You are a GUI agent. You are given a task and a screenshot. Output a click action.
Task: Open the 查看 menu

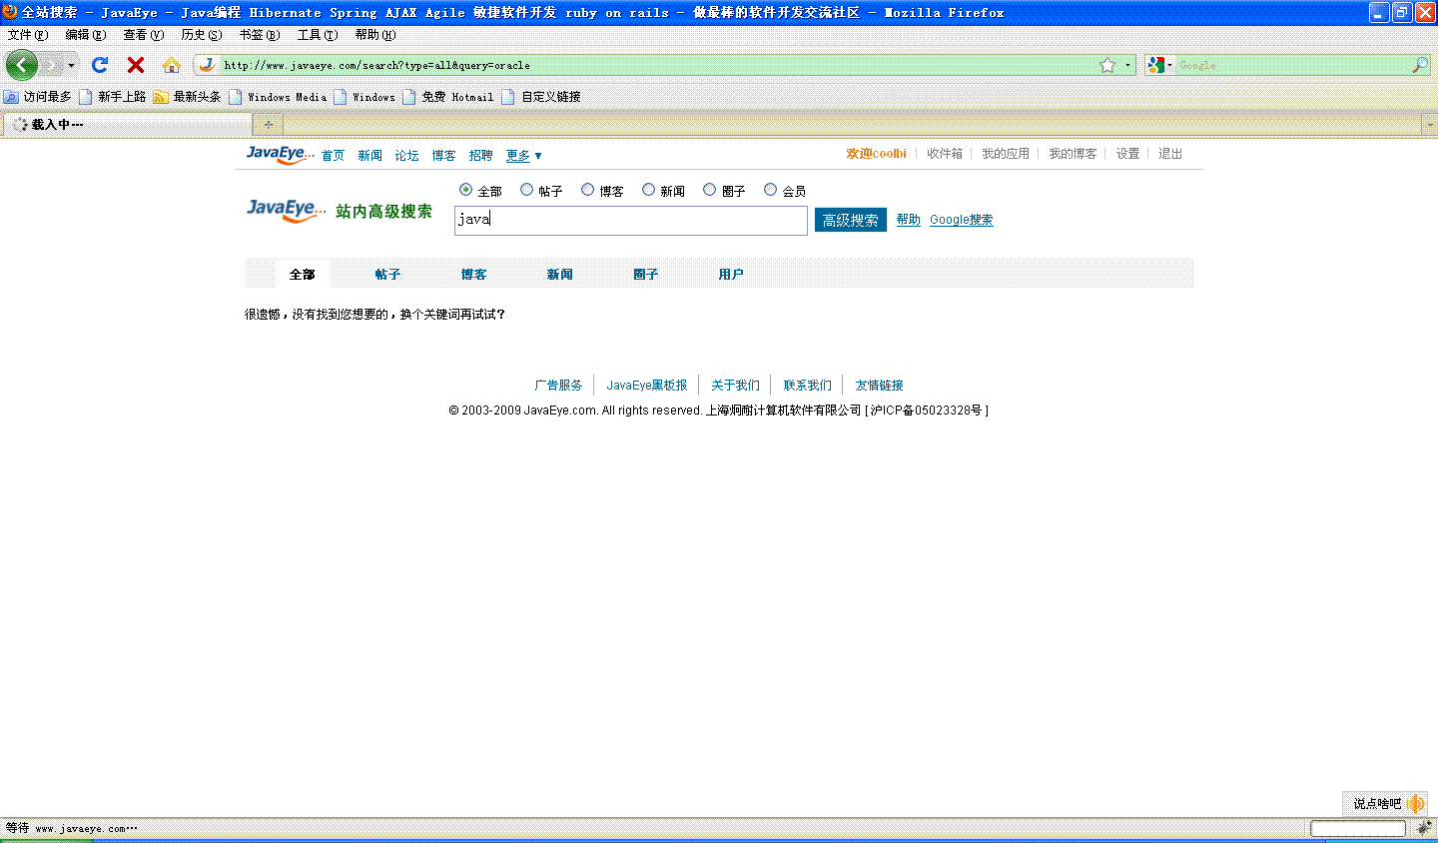pyautogui.click(x=144, y=35)
